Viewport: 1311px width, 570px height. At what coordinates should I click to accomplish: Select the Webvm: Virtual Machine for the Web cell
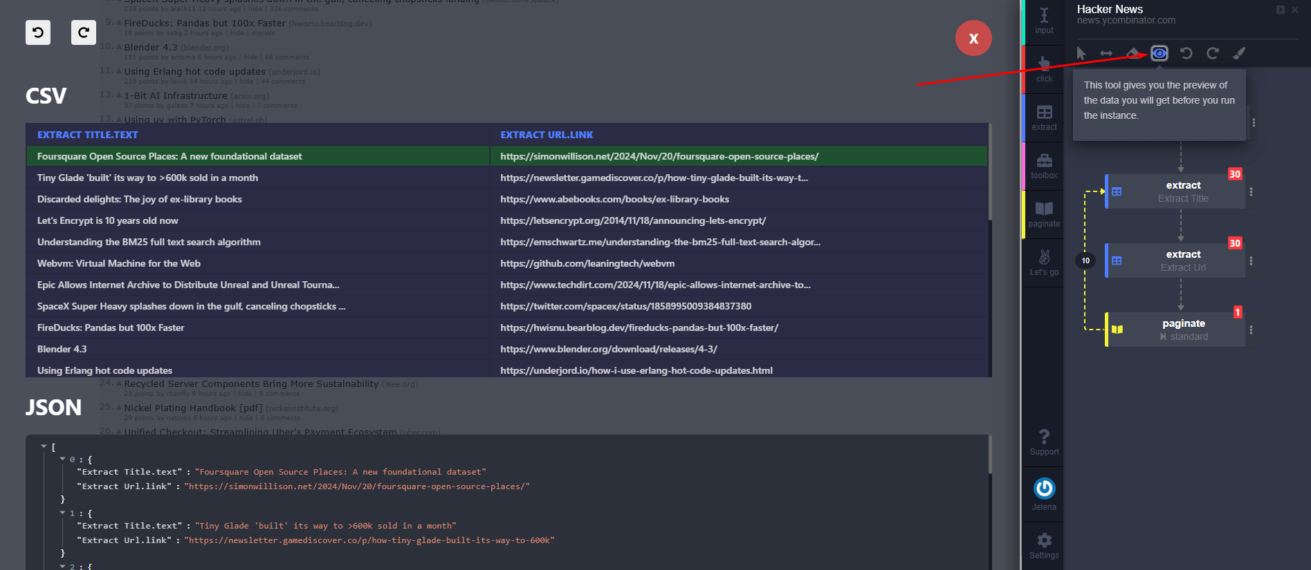[x=258, y=263]
